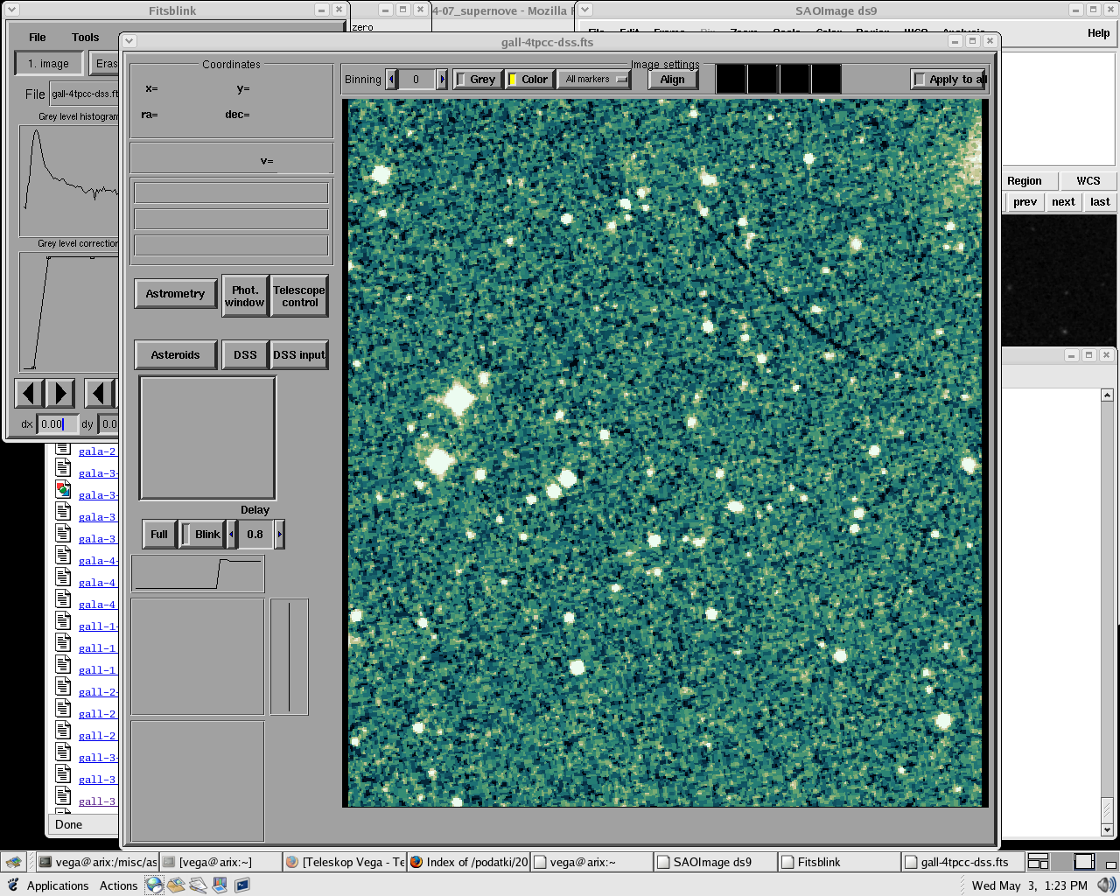Switch to Fitsblink in taskbar
This screenshot has height=896, width=1120.
tap(840, 862)
